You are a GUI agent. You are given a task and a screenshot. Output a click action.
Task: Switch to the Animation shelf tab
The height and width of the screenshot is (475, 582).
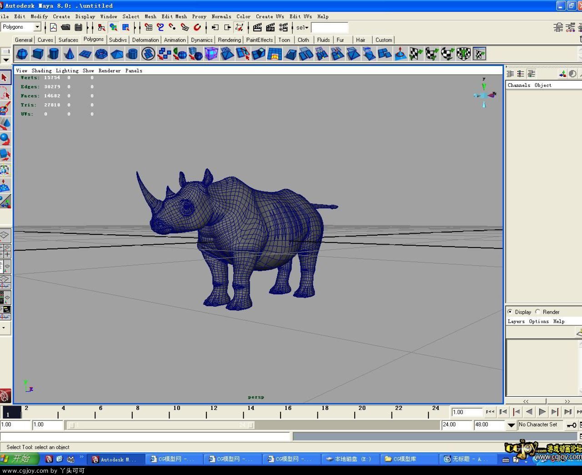pyautogui.click(x=175, y=40)
